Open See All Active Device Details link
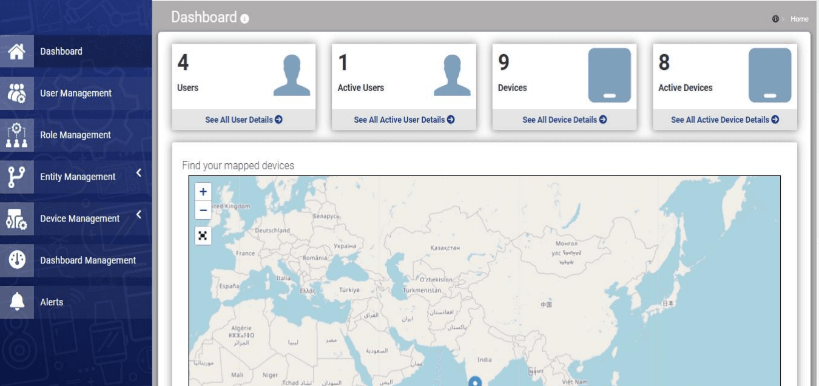The image size is (819, 386). coord(724,120)
